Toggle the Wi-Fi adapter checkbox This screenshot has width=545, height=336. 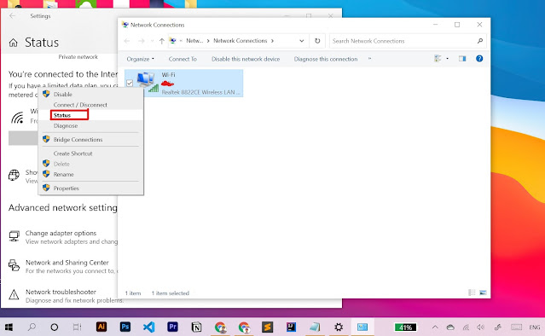pyautogui.click(x=130, y=83)
